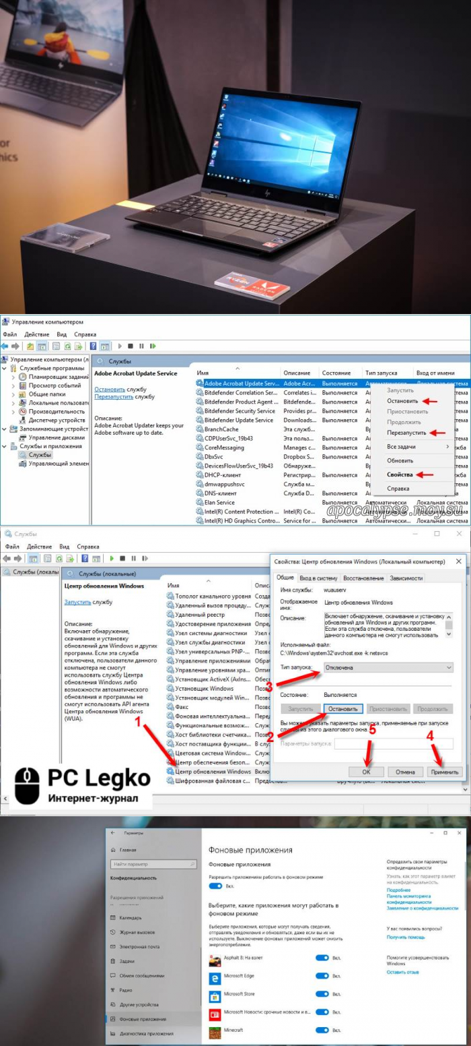471x1046 pixels.
Task: Click the Minecraft app icon
Action: tap(215, 1030)
